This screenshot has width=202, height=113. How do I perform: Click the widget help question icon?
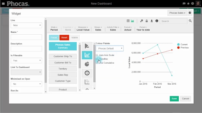coord(190,13)
